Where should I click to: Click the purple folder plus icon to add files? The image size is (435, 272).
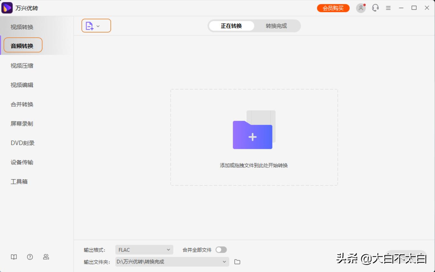click(x=253, y=135)
